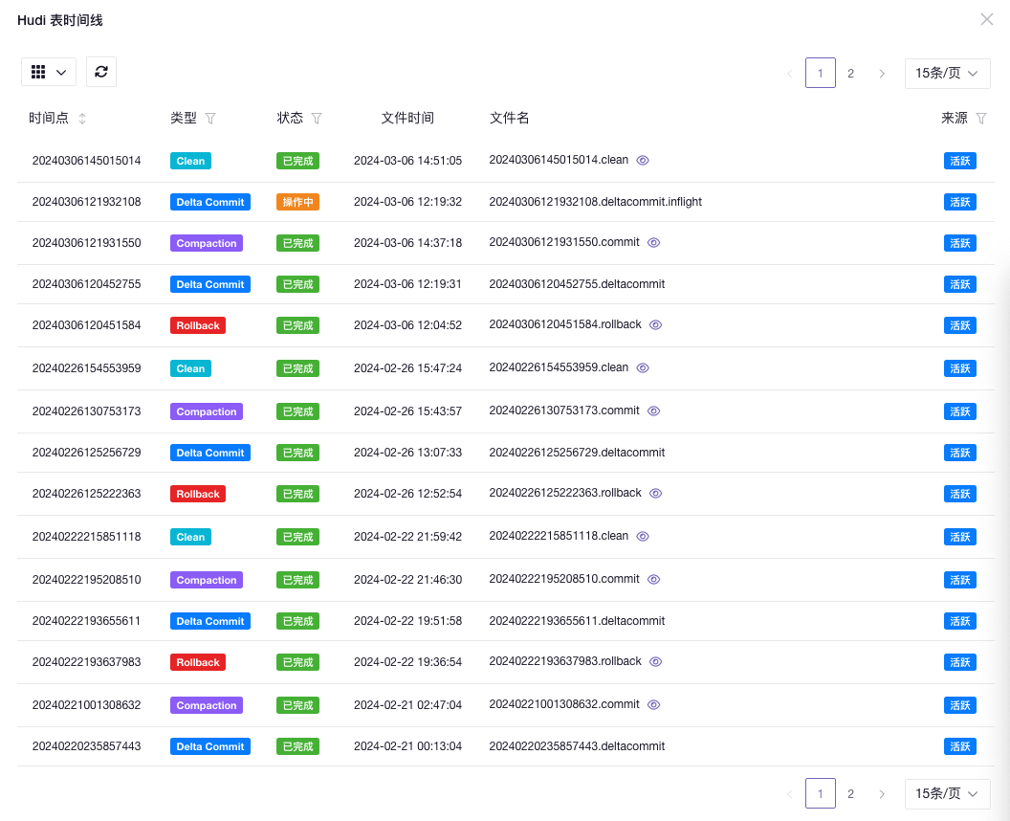Preview 20240226154553959.clean using the eye icon
This screenshot has width=1010, height=821.
(x=643, y=368)
